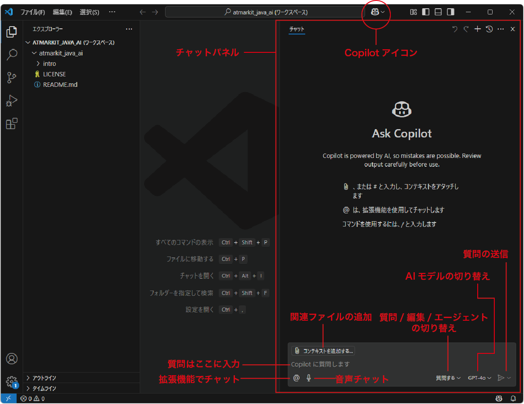The width and height of the screenshot is (524, 404).
Task: Open the 質問する mode dropdown
Action: point(447,378)
